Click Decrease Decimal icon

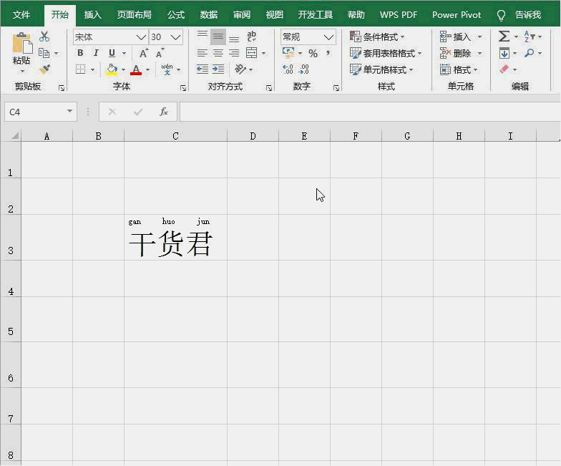(x=303, y=69)
